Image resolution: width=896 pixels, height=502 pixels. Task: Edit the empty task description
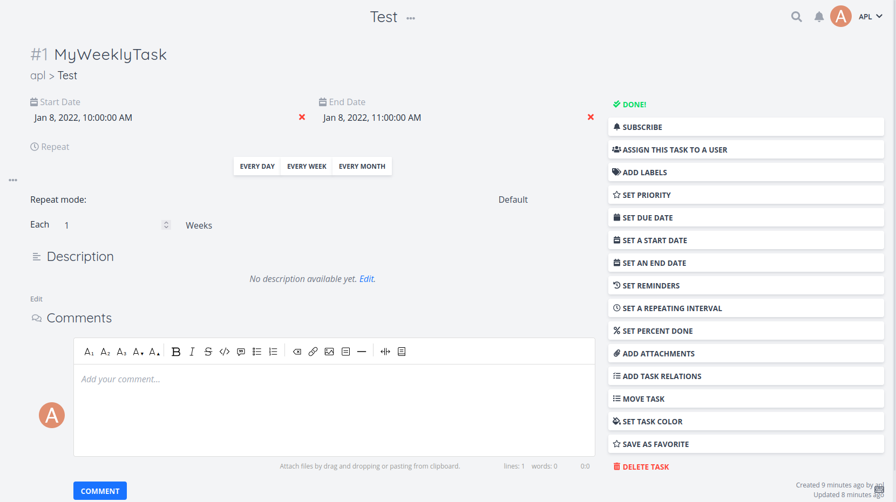tap(367, 279)
